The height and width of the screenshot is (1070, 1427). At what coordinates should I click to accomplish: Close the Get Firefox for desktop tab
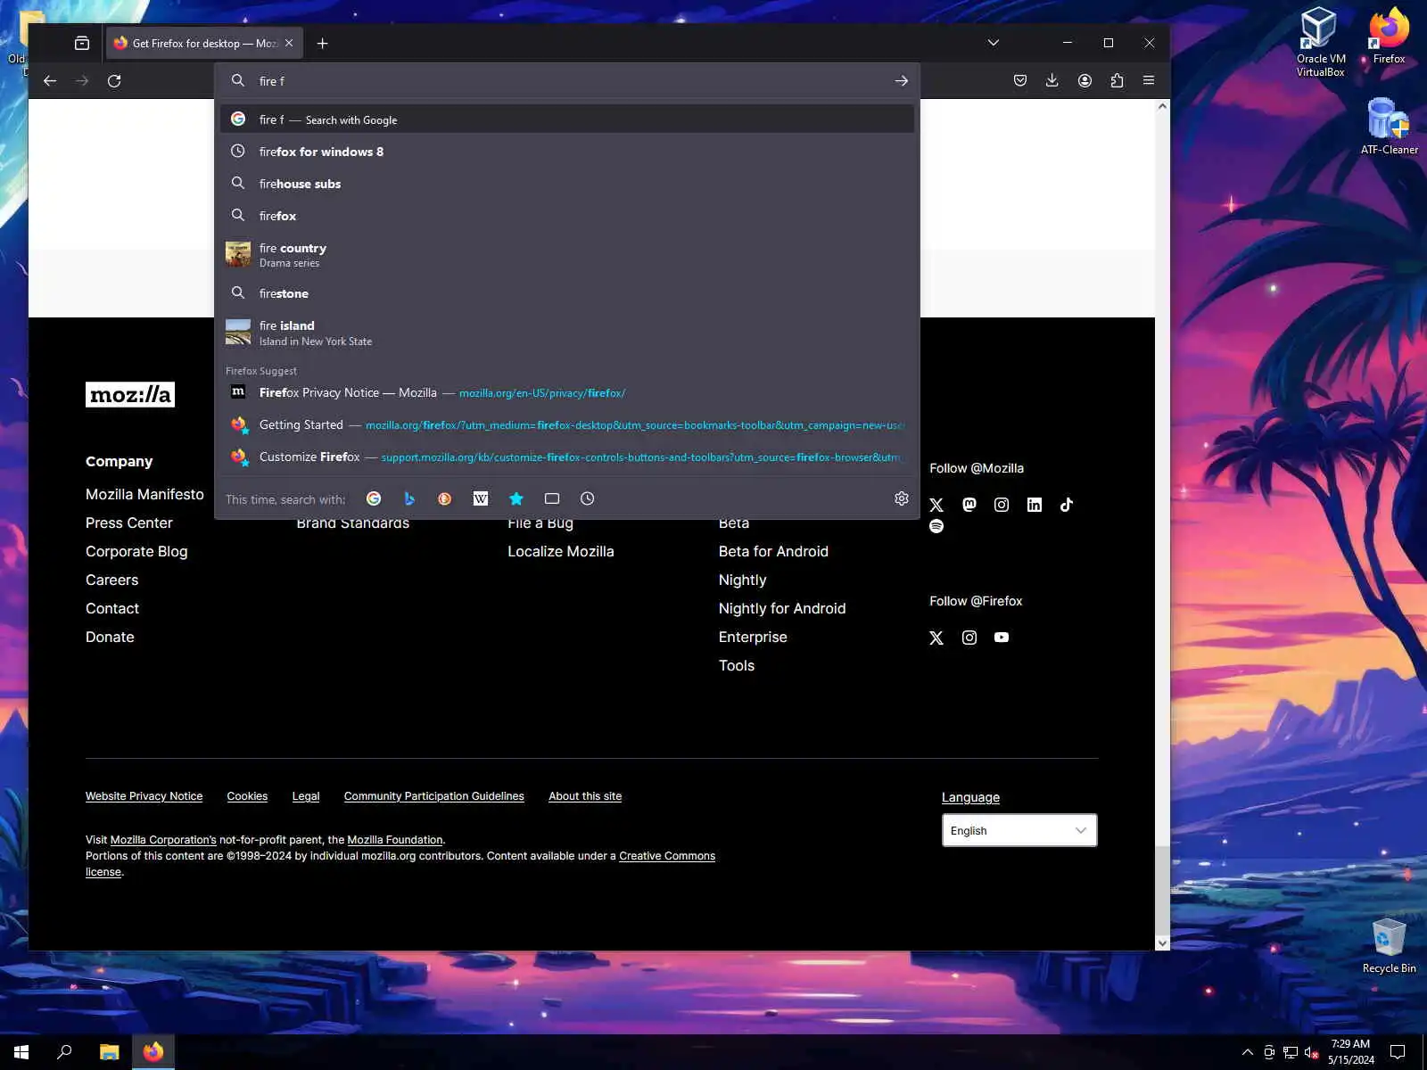(289, 43)
